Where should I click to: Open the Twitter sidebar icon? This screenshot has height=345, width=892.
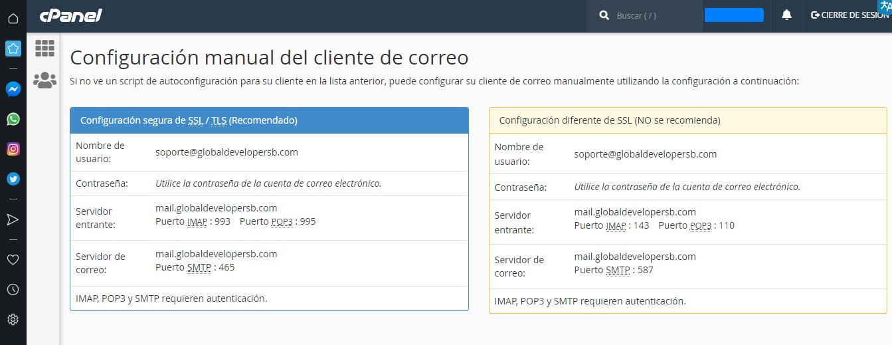(13, 179)
